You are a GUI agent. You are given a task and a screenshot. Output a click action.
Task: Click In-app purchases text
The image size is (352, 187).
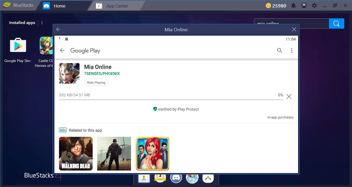[280, 117]
